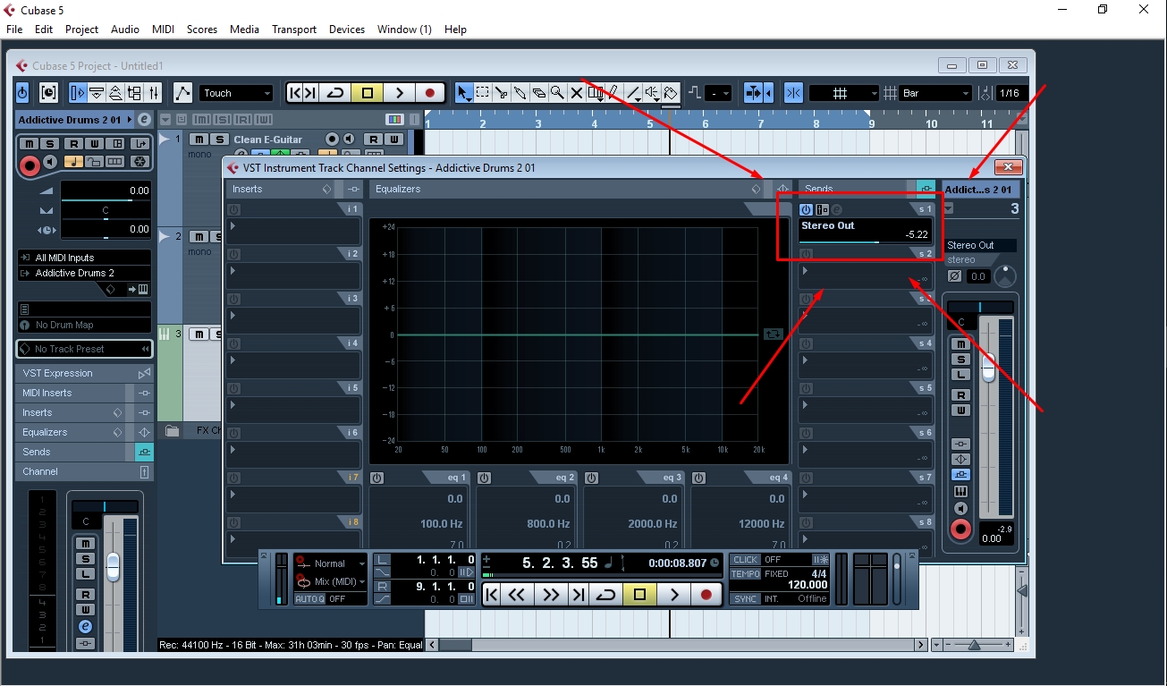The image size is (1167, 686).
Task: Click the No Track Preset field
Action: coord(84,349)
